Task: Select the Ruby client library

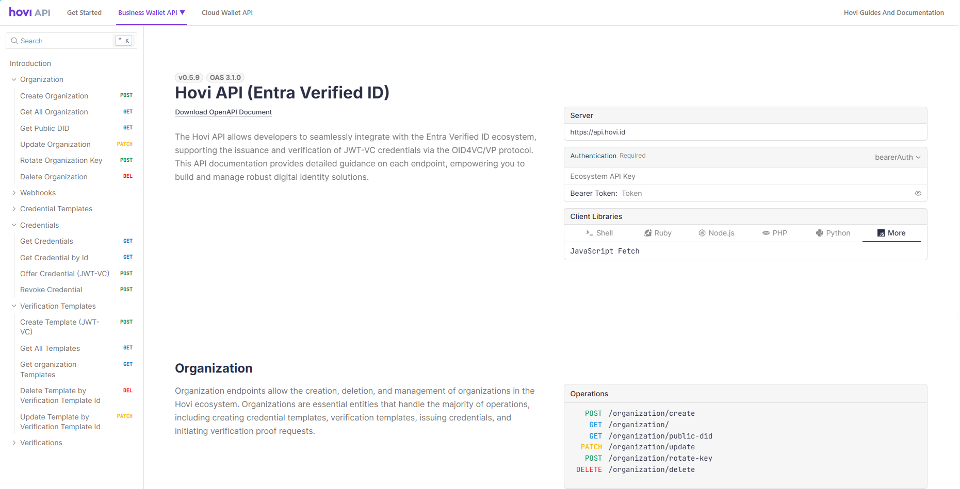Action: pos(658,233)
